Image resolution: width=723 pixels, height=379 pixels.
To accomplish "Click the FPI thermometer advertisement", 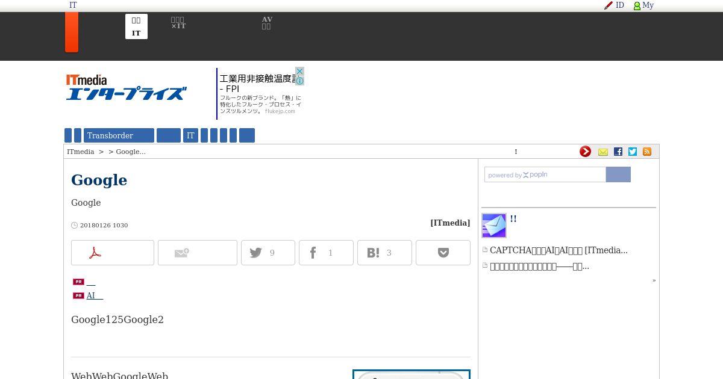I will pos(260,93).
